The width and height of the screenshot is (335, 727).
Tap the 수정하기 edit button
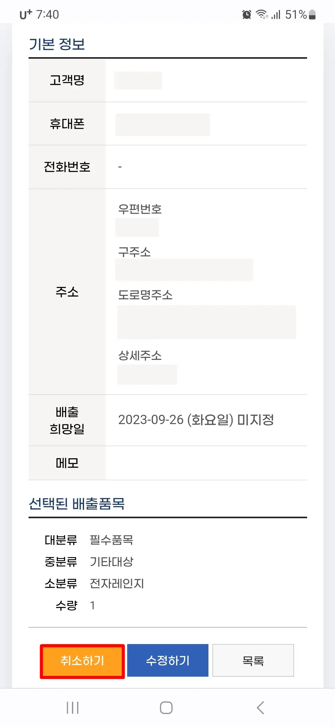(x=167, y=661)
